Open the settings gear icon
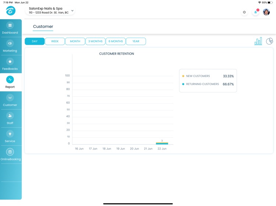This screenshot has height=206, width=276. [244, 12]
